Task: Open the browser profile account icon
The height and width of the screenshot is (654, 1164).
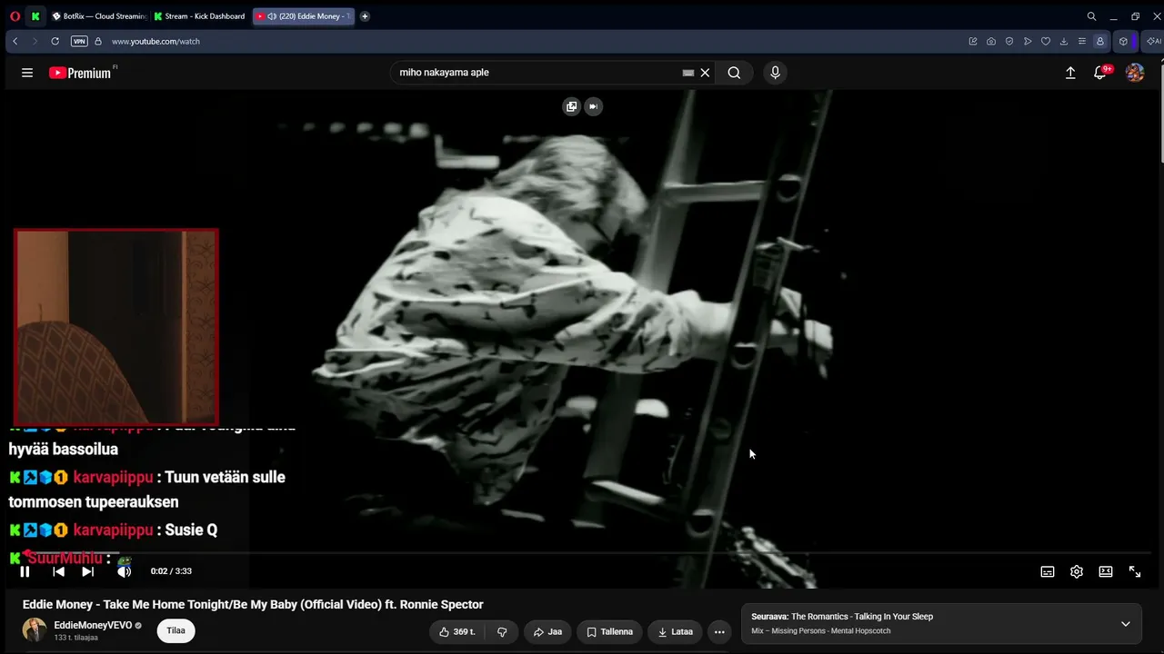Action: 1100,41
